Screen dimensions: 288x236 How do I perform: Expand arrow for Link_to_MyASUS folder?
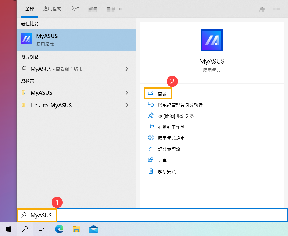point(127,105)
